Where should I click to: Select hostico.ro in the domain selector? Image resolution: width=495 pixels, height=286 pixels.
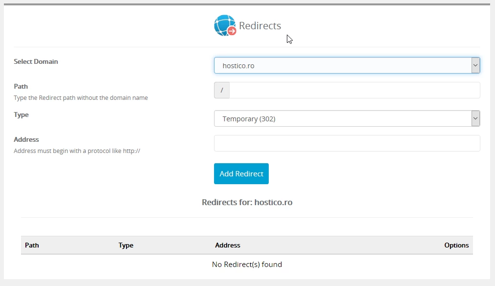tap(347, 65)
